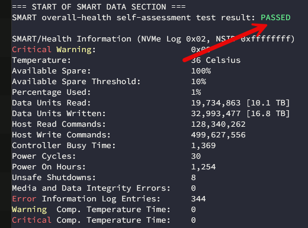This screenshot has height=228, width=308.
Task: Click the START OF SMART DATA SECTION header
Action: point(99,7)
